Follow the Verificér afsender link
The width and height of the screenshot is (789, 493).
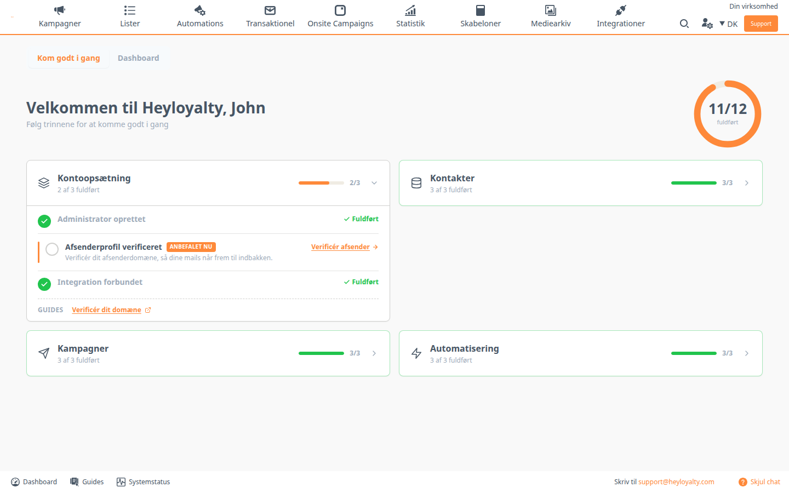coord(345,247)
